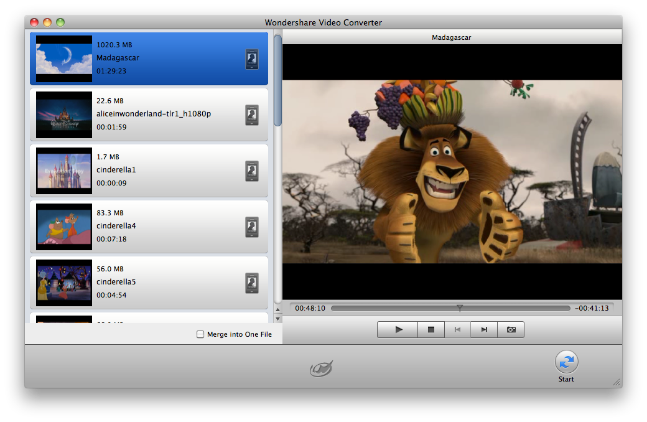The width and height of the screenshot is (647, 422).
Task: Close the Wondershare Video Converter window
Action: [x=34, y=22]
